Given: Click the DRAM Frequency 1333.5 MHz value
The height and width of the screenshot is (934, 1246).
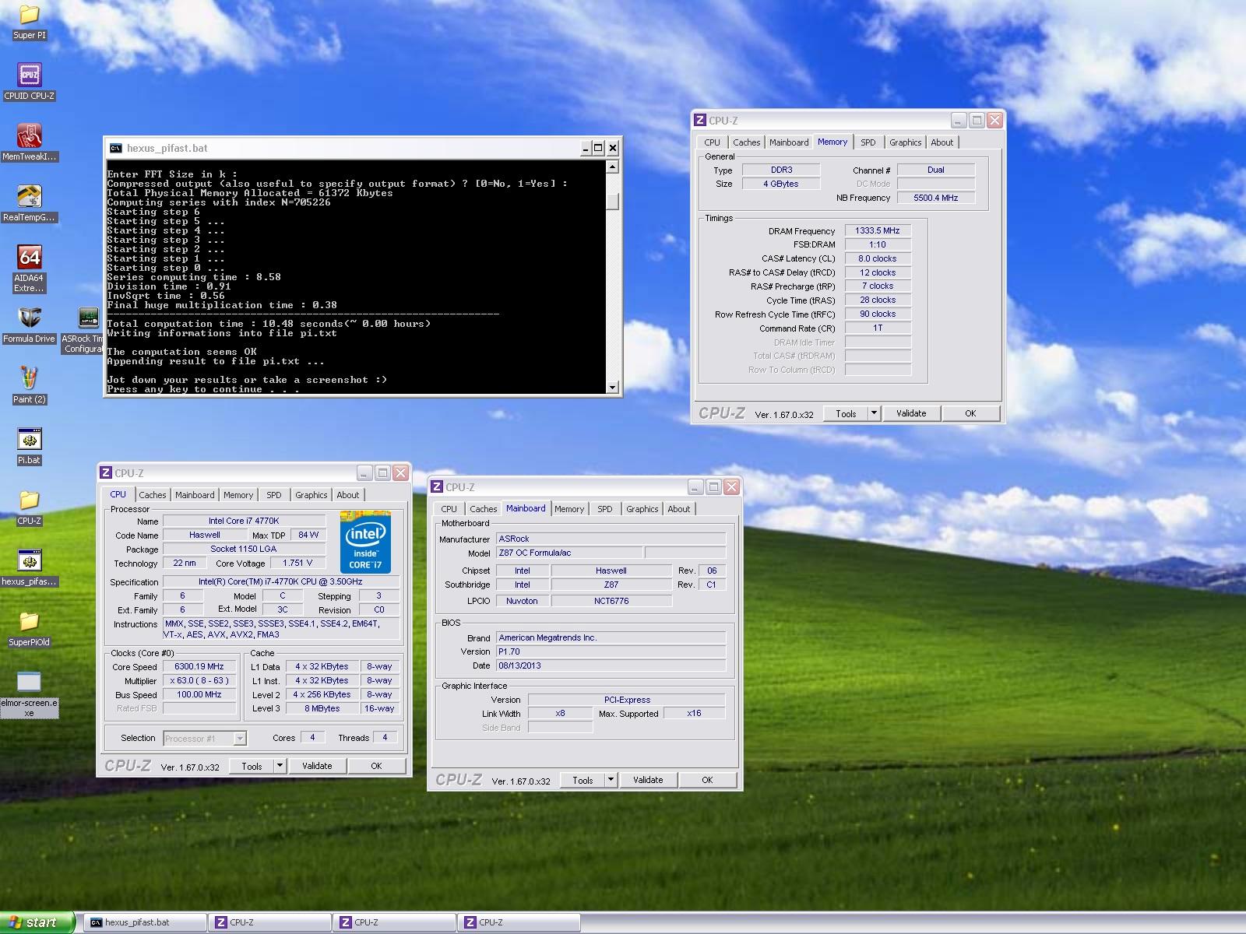Looking at the screenshot, I should point(877,230).
